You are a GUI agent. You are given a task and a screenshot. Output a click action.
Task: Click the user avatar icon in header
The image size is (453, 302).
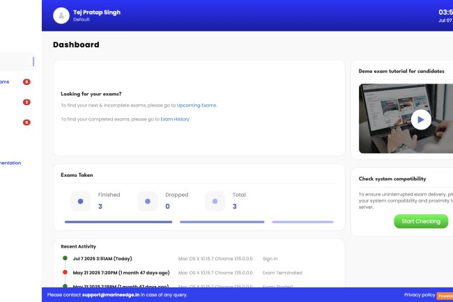click(x=61, y=15)
